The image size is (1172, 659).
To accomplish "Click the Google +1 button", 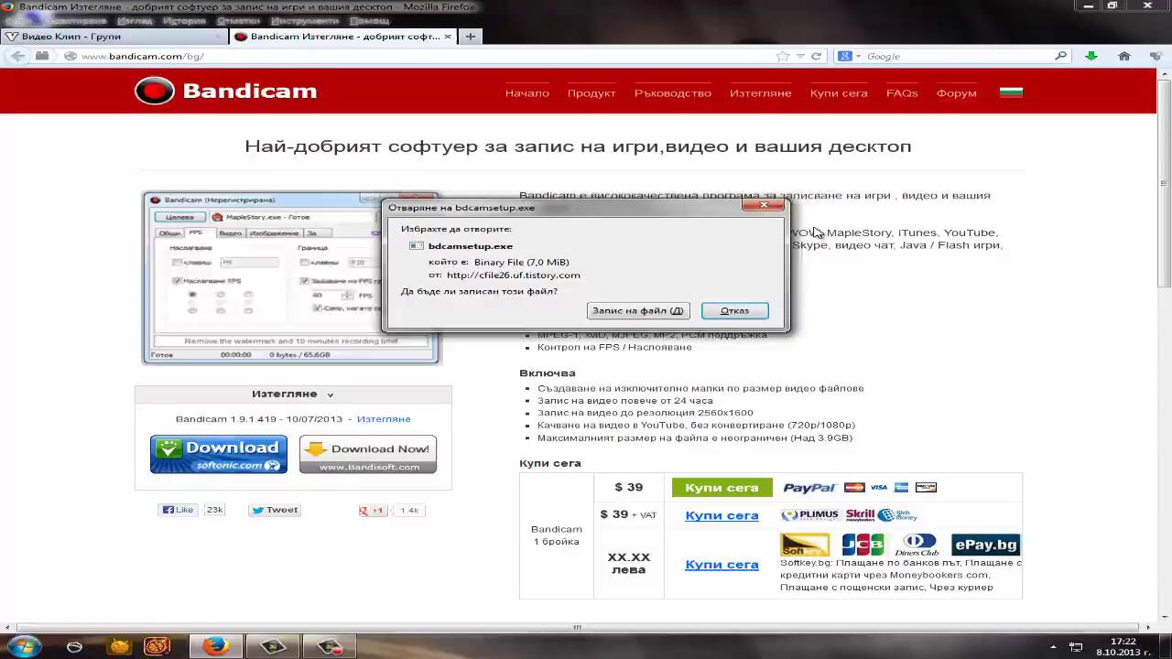I will click(x=373, y=510).
